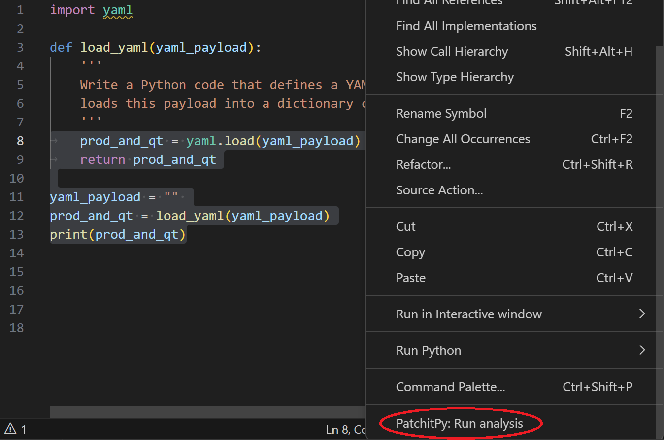Click line number 8 in the gutter
The width and height of the screenshot is (664, 440).
click(x=20, y=141)
